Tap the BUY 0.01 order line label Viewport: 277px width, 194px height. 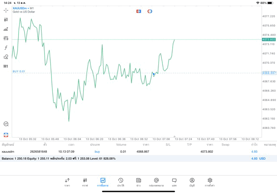click(x=19, y=72)
